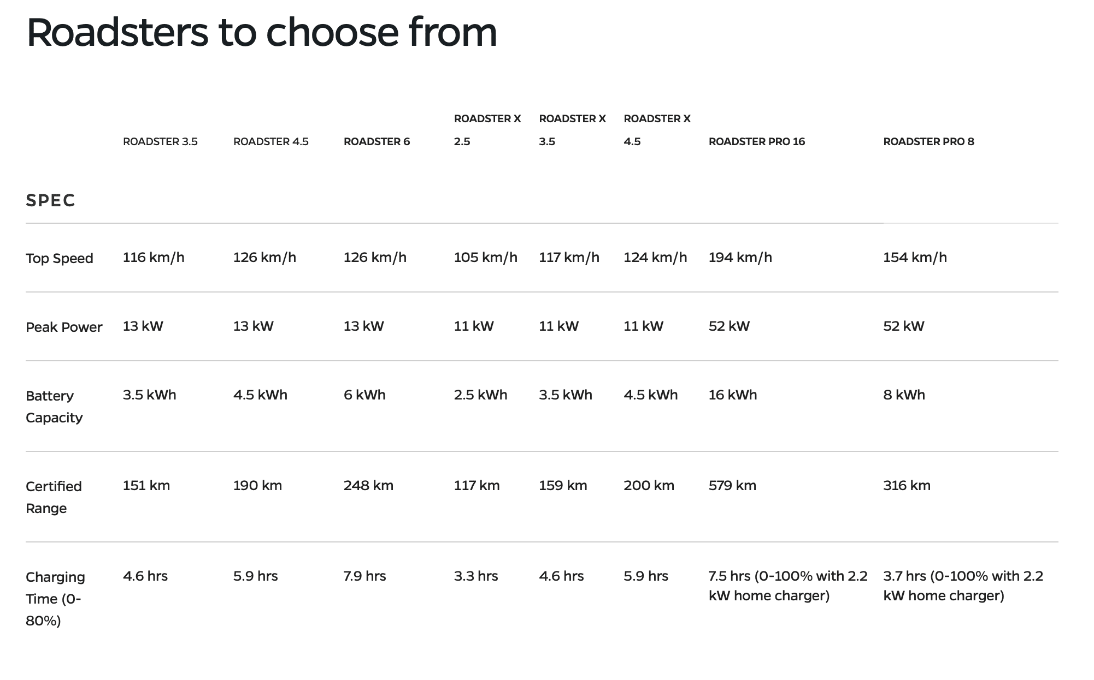Click the Certified Range row label
This screenshot has width=1094, height=680.
(x=53, y=497)
